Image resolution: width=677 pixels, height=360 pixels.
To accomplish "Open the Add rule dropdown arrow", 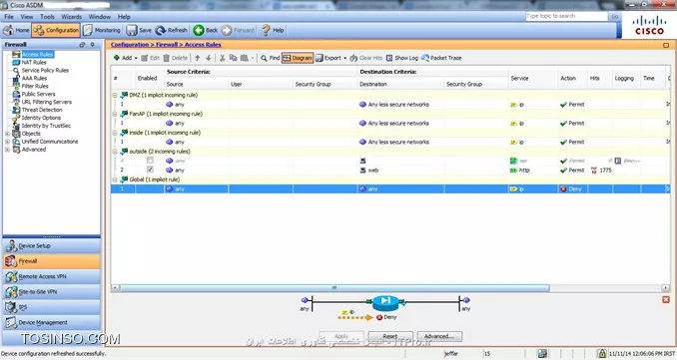I will pyautogui.click(x=136, y=58).
